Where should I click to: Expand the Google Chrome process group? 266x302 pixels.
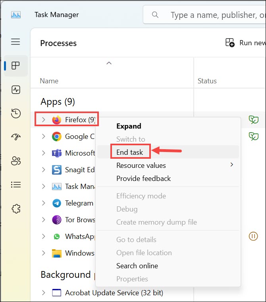pyautogui.click(x=44, y=137)
